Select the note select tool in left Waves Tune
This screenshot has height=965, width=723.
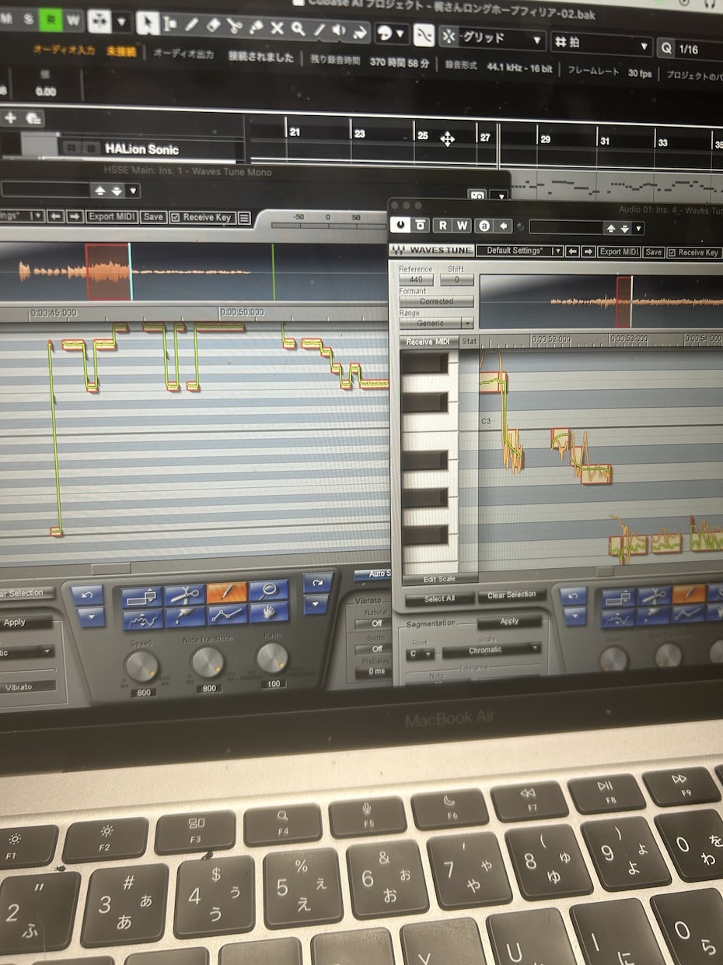141,598
